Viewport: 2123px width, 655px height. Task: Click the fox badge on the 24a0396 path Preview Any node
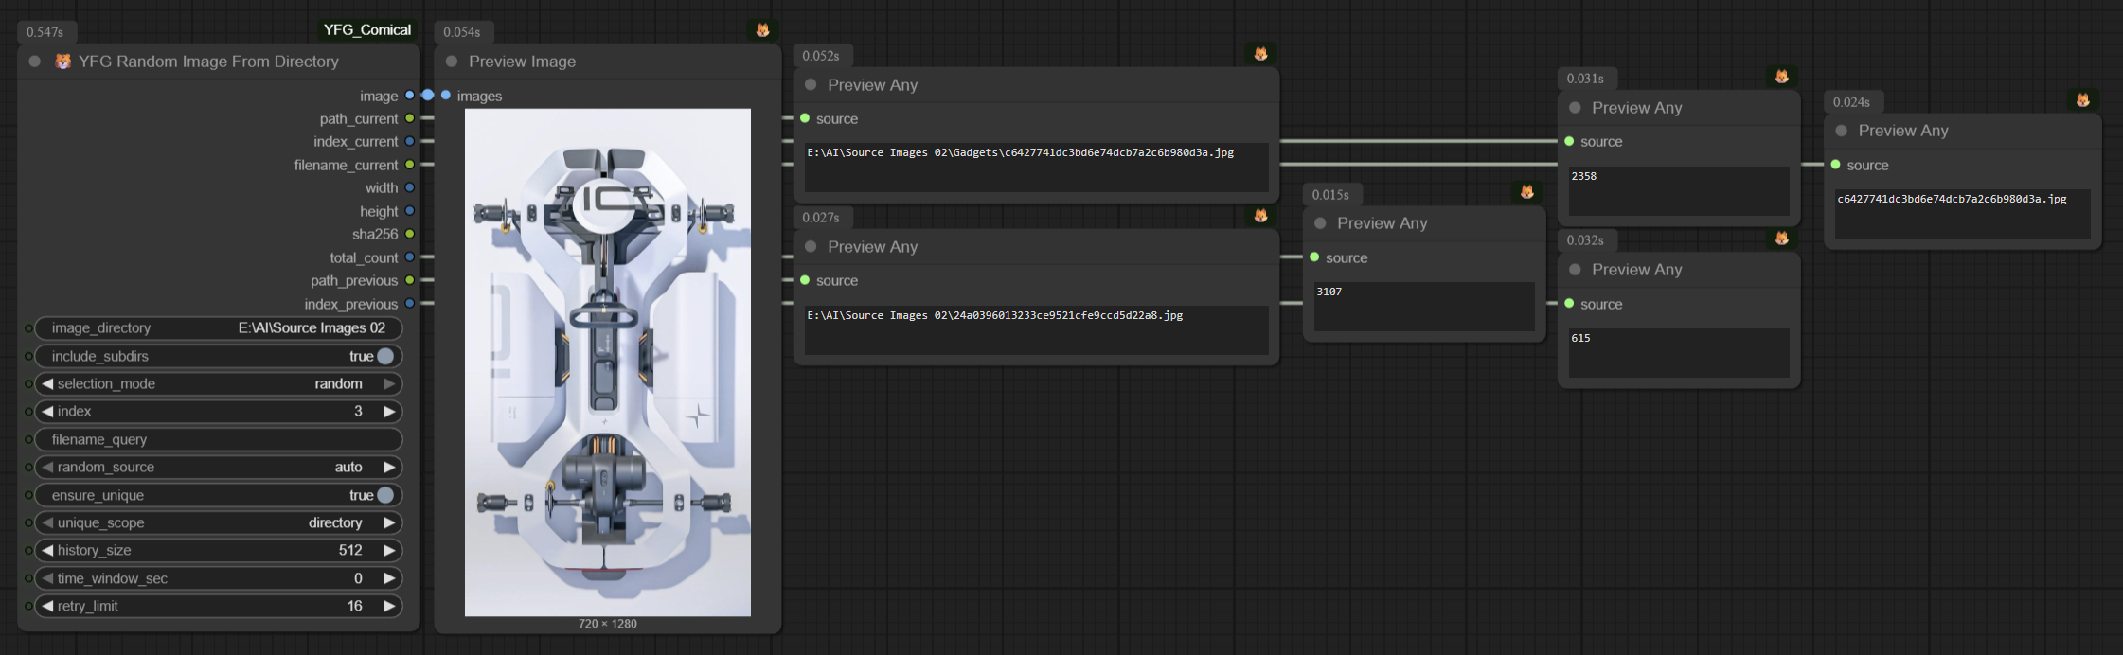(1260, 216)
